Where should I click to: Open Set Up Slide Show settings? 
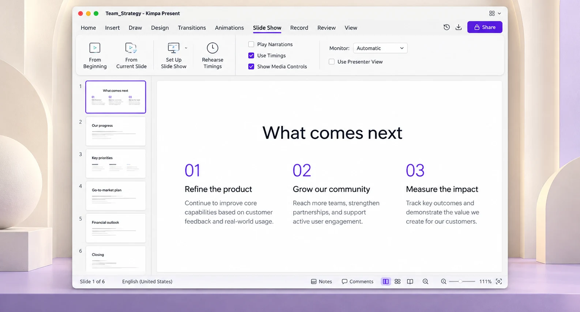click(173, 56)
